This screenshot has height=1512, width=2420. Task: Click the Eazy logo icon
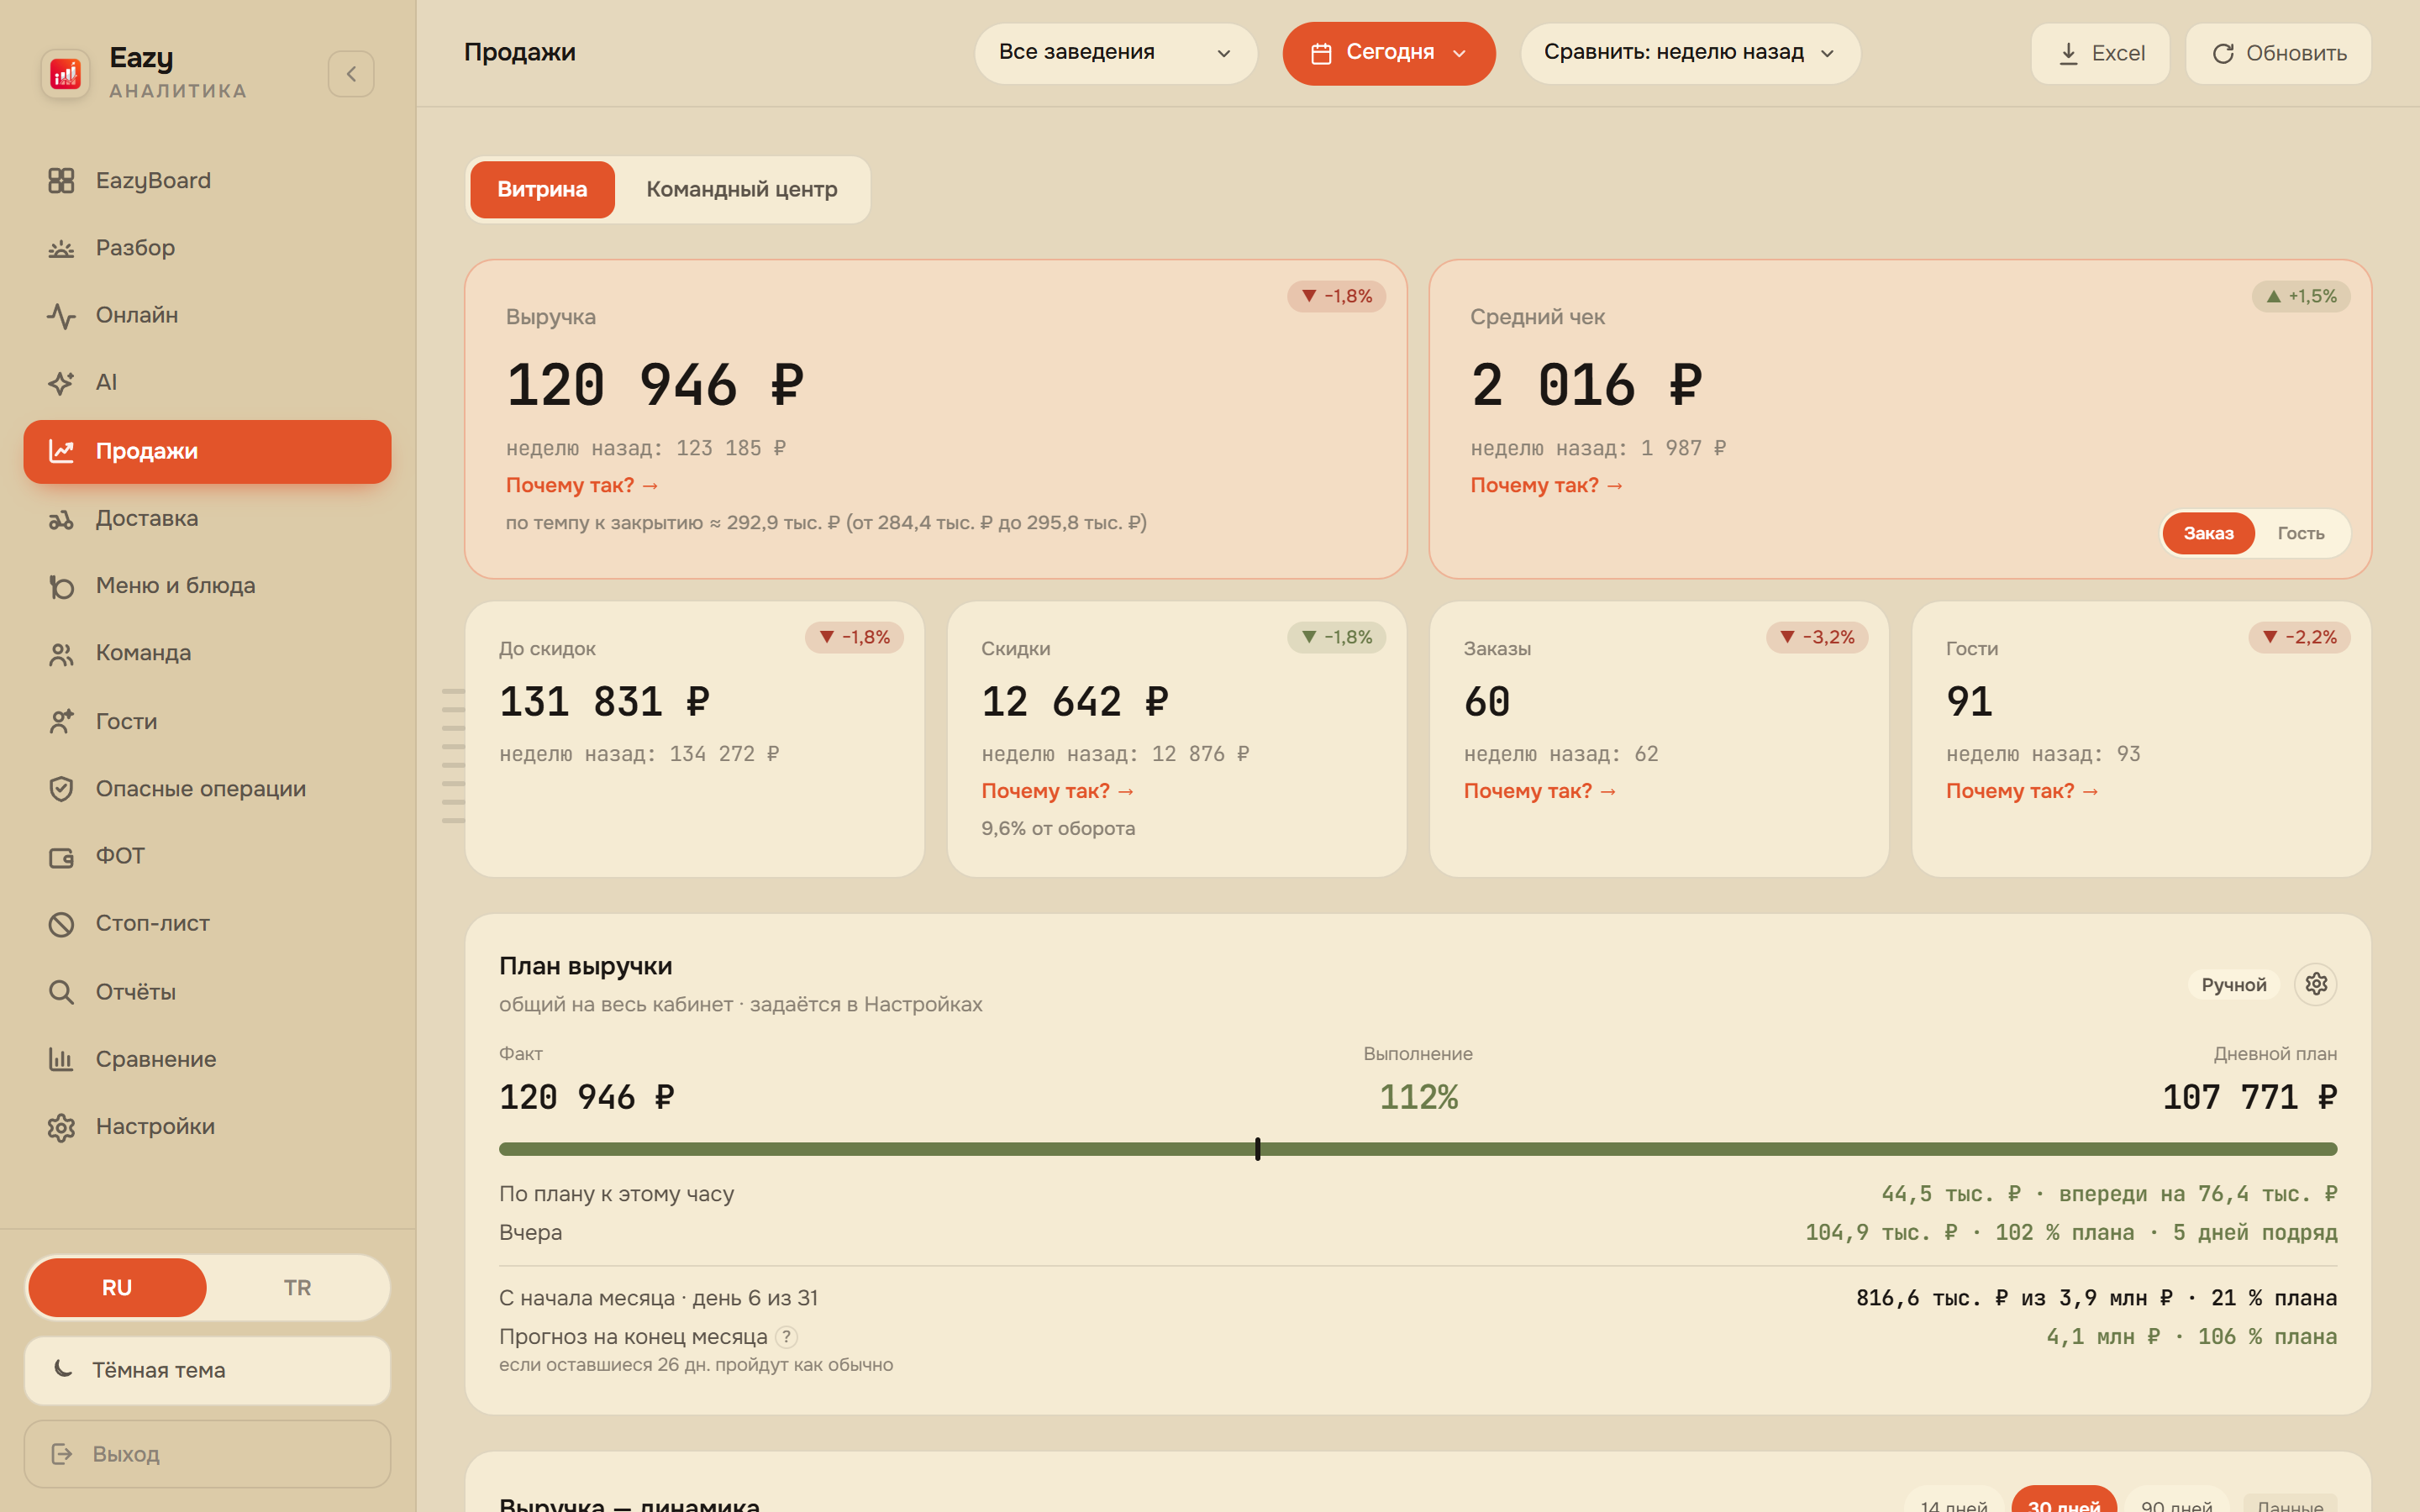[x=65, y=73]
